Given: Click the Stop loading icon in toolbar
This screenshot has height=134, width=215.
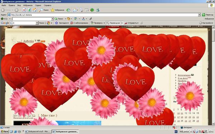Looking at the screenshot, I should (x=24, y=10).
